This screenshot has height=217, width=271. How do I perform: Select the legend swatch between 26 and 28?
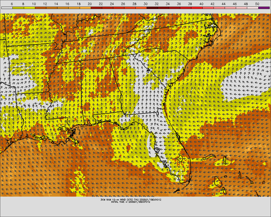coord(130,8)
